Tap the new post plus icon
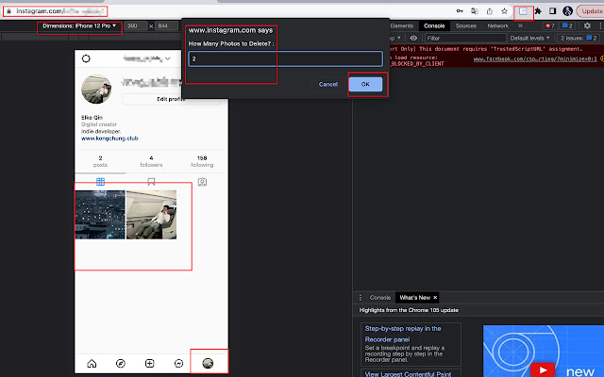The width and height of the screenshot is (604, 377). 149,363
